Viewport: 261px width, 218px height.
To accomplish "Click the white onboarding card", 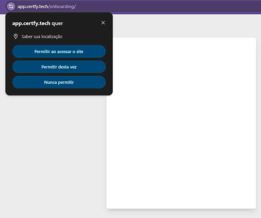I will click(x=181, y=134).
